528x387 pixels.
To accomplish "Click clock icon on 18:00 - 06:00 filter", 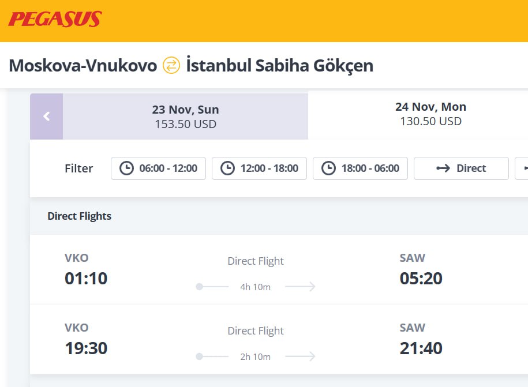I will [329, 168].
